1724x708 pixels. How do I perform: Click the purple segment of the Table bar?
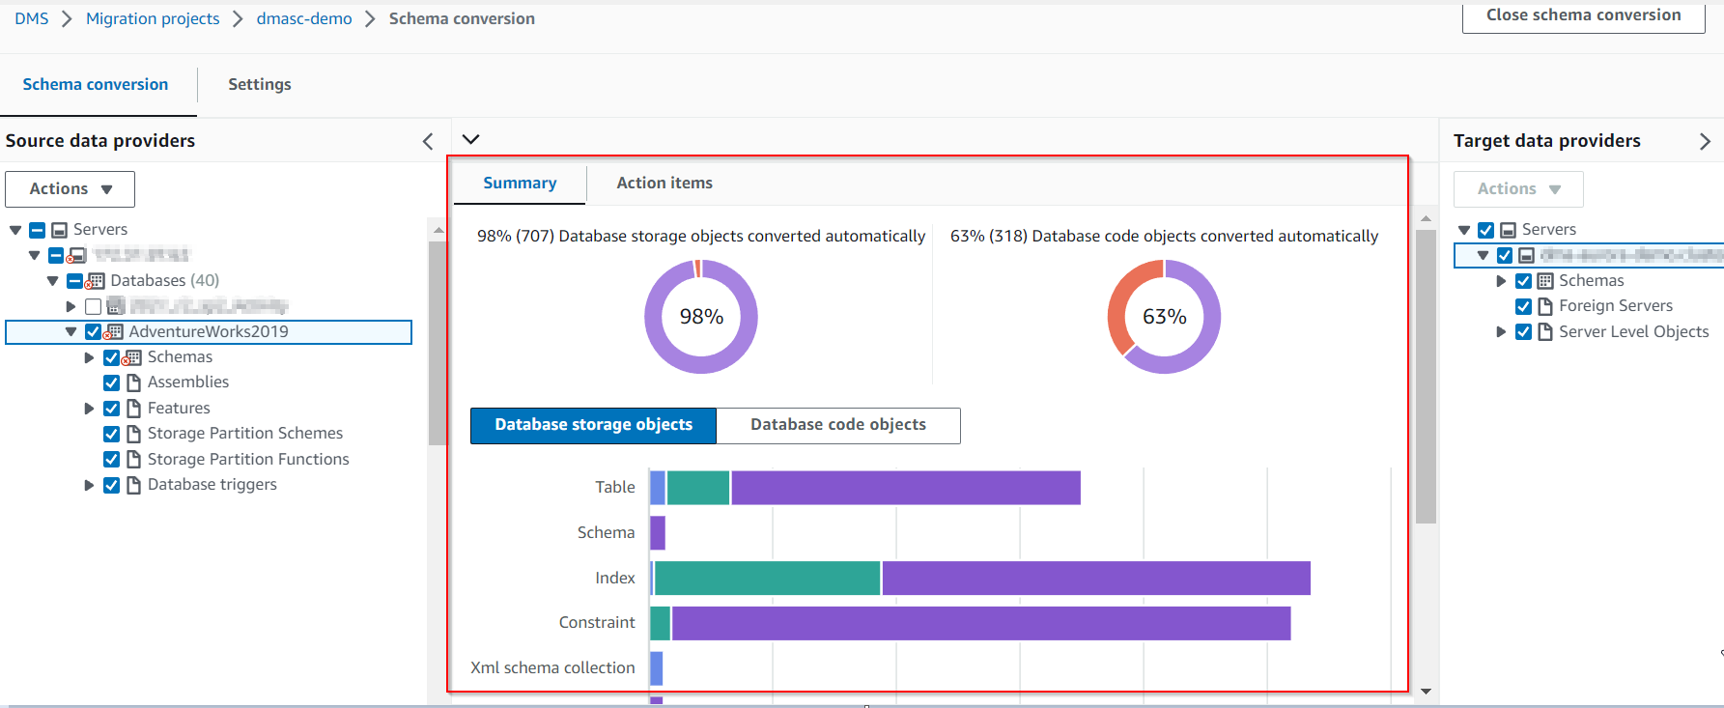click(x=906, y=488)
